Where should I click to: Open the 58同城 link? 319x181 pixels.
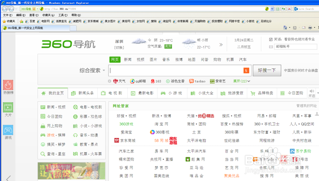[161, 141]
